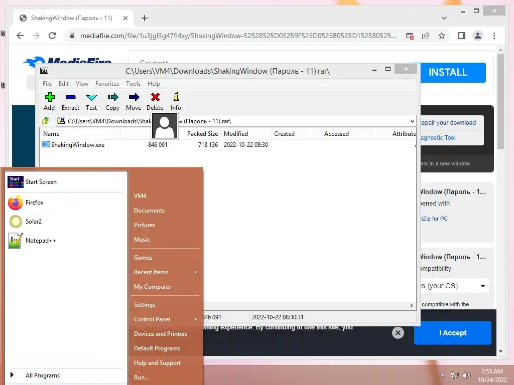Reload the browser page

coord(52,36)
